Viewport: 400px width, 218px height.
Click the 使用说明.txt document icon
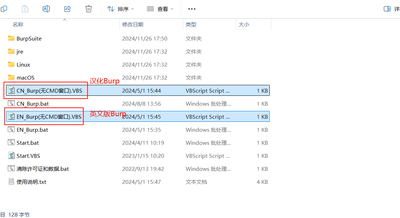coord(11,182)
